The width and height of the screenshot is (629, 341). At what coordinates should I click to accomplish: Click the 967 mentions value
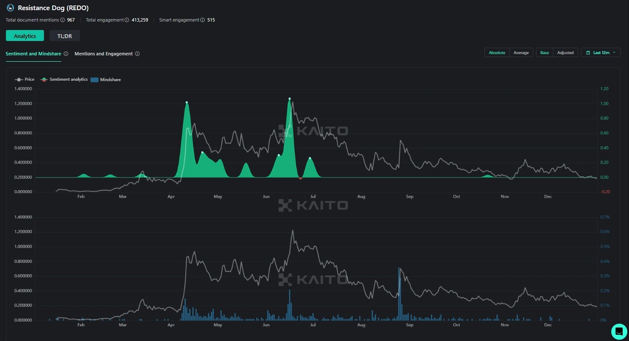pos(71,20)
